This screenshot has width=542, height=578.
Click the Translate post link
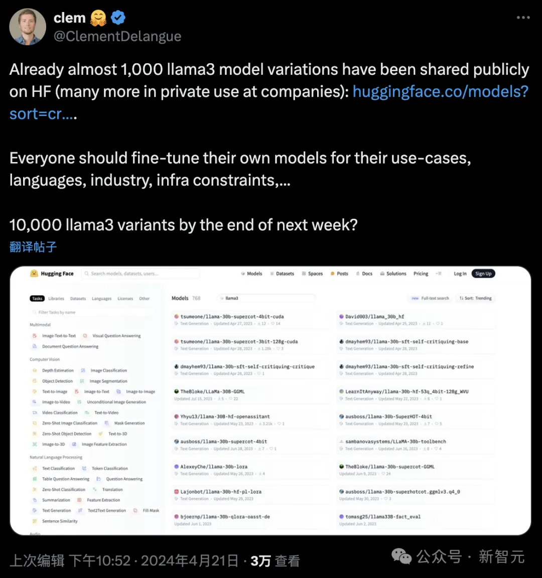tap(33, 247)
